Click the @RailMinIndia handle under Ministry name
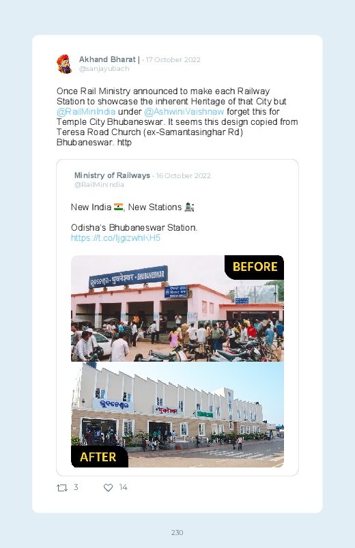The image size is (355, 548). (x=99, y=184)
